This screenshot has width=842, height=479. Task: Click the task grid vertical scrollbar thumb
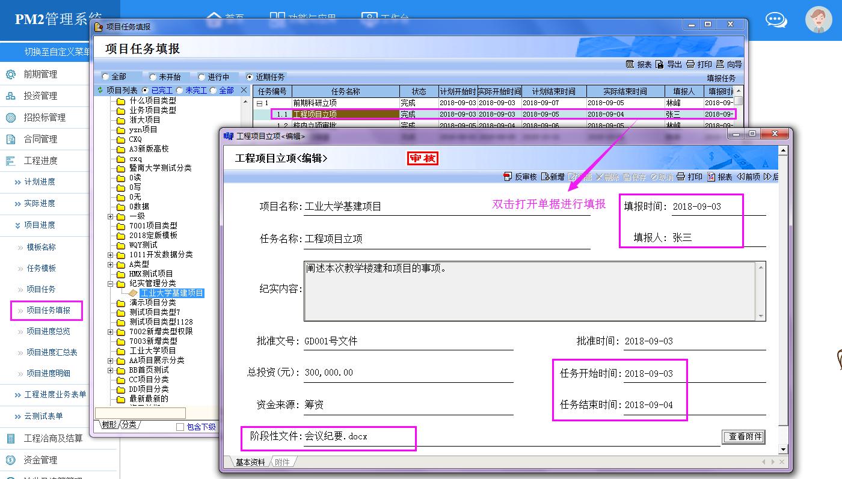coord(738,101)
